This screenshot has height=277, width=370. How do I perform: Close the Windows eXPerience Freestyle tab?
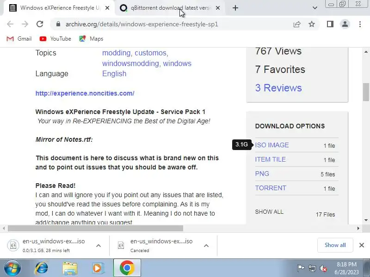point(107,8)
